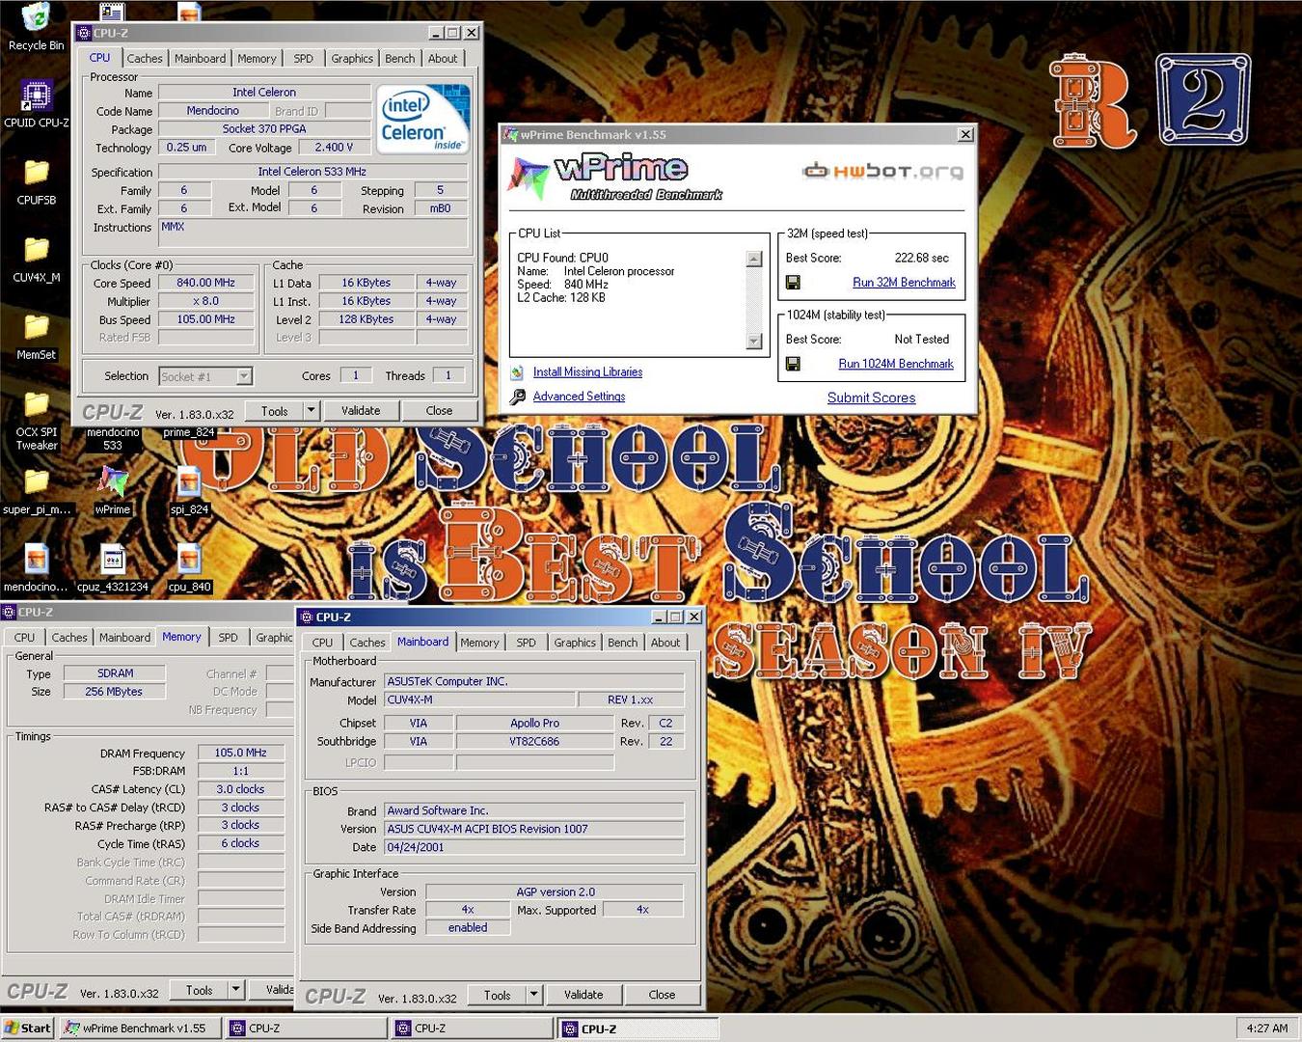Switch to SPD tab in Memory CPU-Z window

[228, 638]
